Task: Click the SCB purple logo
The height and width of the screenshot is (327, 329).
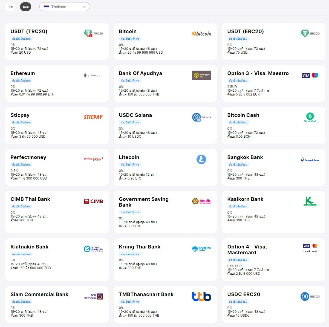Action: click(93, 296)
